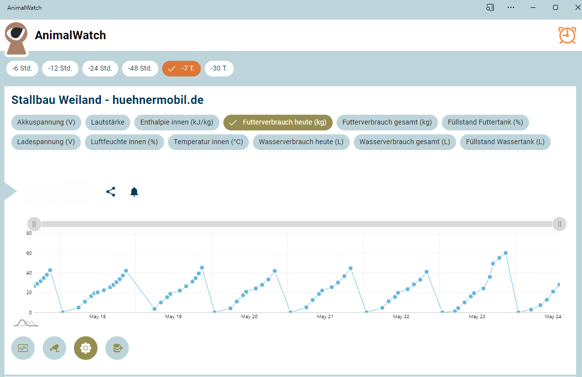Click the AnimalWatch header title
Image resolution: width=582 pixels, height=377 pixels.
pyautogui.click(x=70, y=35)
